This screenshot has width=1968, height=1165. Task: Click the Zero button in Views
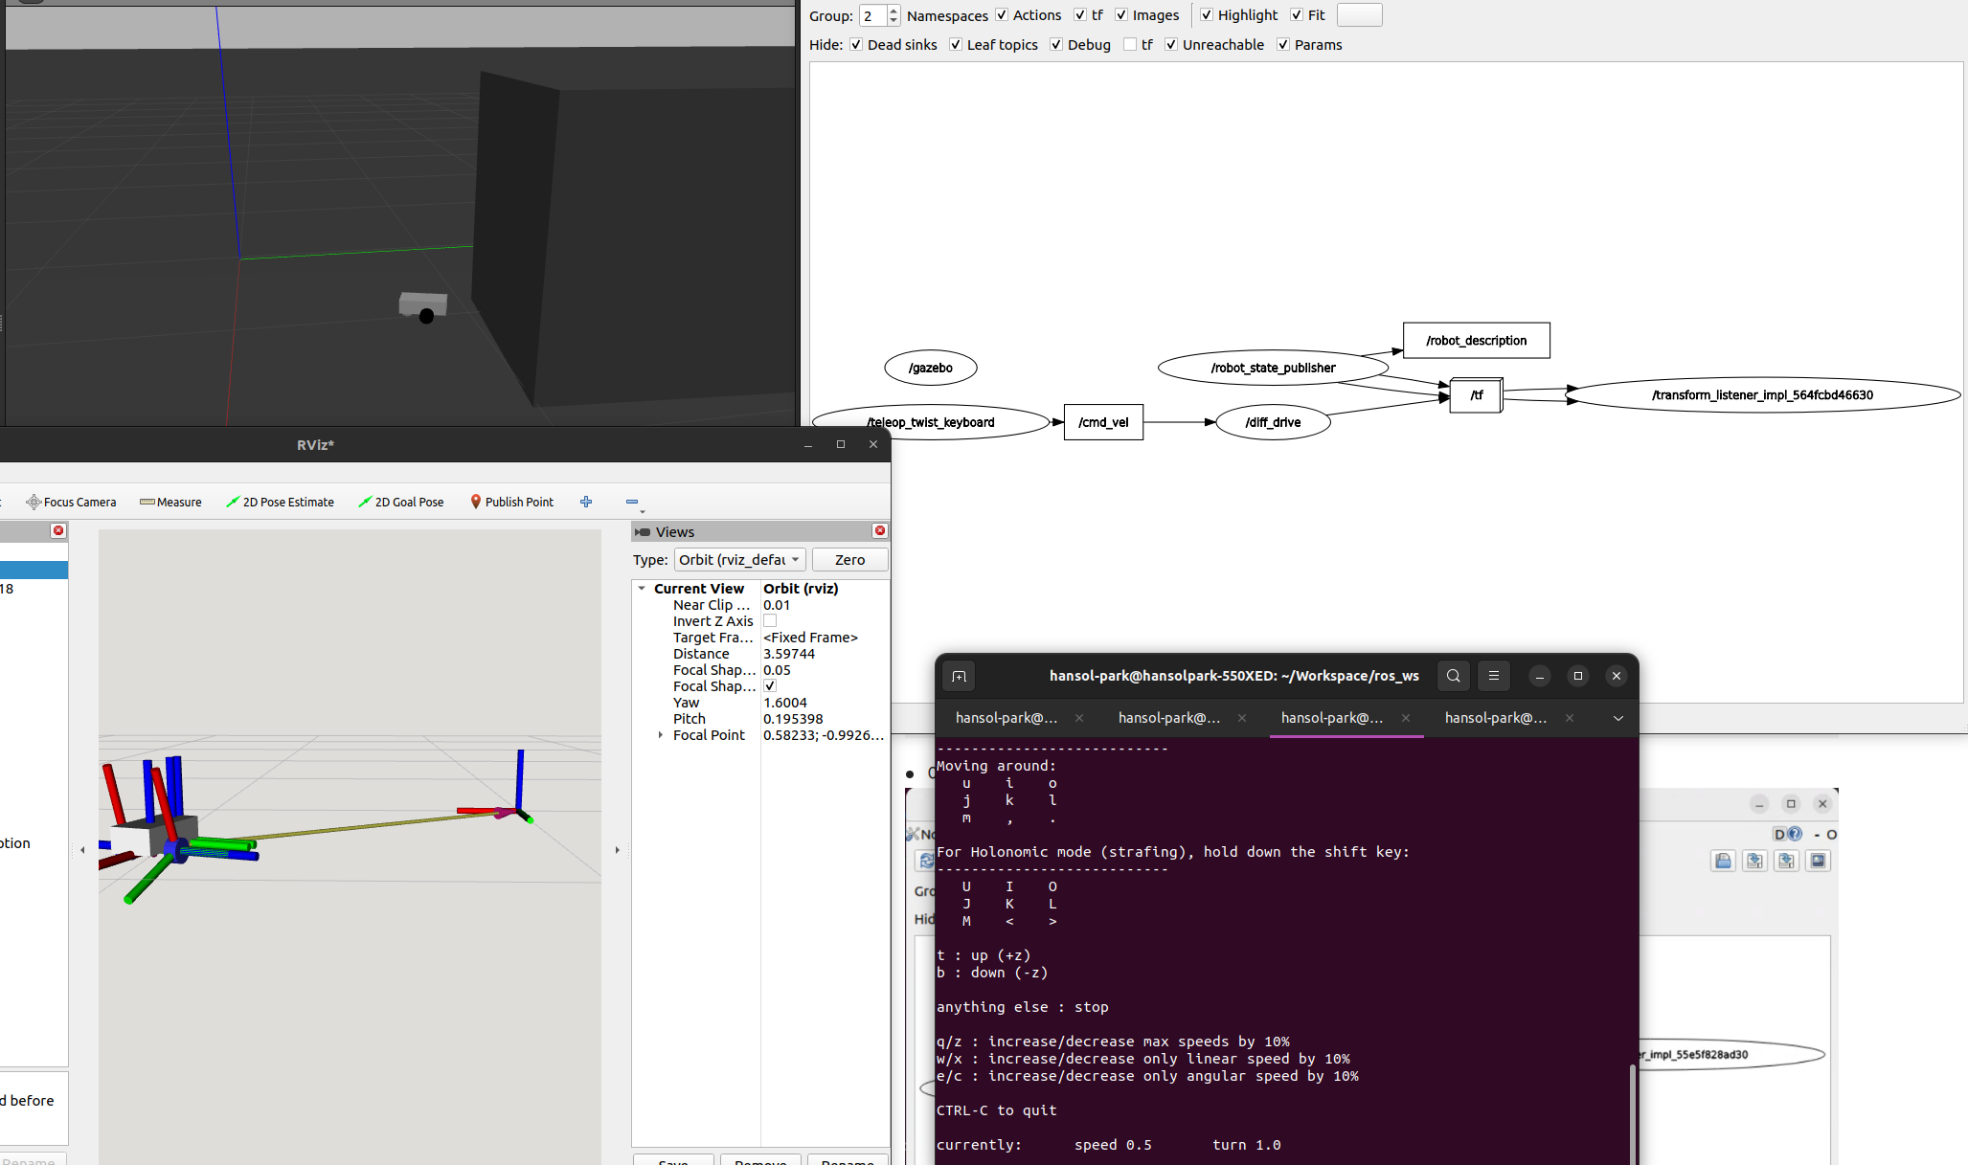(850, 560)
